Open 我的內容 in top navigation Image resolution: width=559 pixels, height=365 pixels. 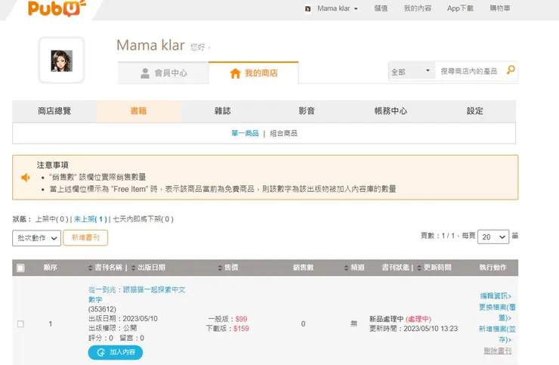point(418,8)
